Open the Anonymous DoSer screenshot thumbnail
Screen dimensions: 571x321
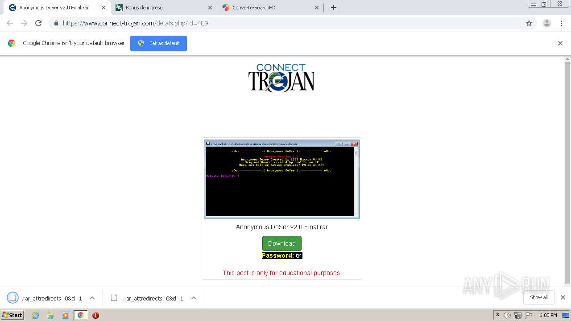point(282,179)
